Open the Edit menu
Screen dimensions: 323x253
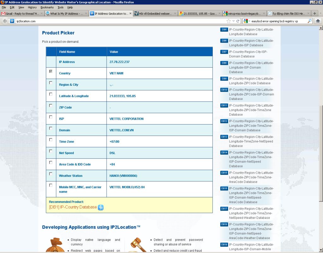12,8
